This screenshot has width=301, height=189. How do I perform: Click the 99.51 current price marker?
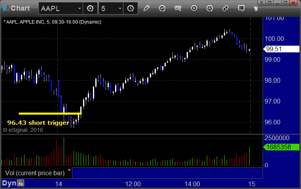pyautogui.click(x=281, y=49)
